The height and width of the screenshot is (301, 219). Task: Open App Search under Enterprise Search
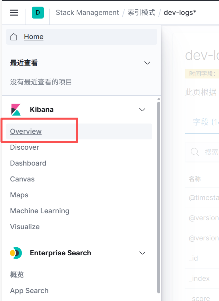point(29,291)
